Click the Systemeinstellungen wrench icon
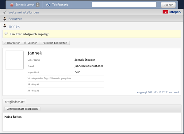The height and width of the screenshot is (134, 184). click(x=5, y=12)
